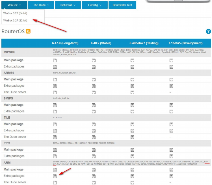This screenshot has height=185, width=212.
Task: Download TILE Main package 7.1beta5 Development
Action: click(x=171, y=124)
